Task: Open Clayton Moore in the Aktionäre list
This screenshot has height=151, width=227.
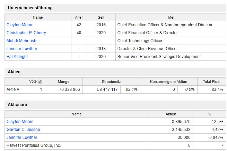Action: click(20, 122)
